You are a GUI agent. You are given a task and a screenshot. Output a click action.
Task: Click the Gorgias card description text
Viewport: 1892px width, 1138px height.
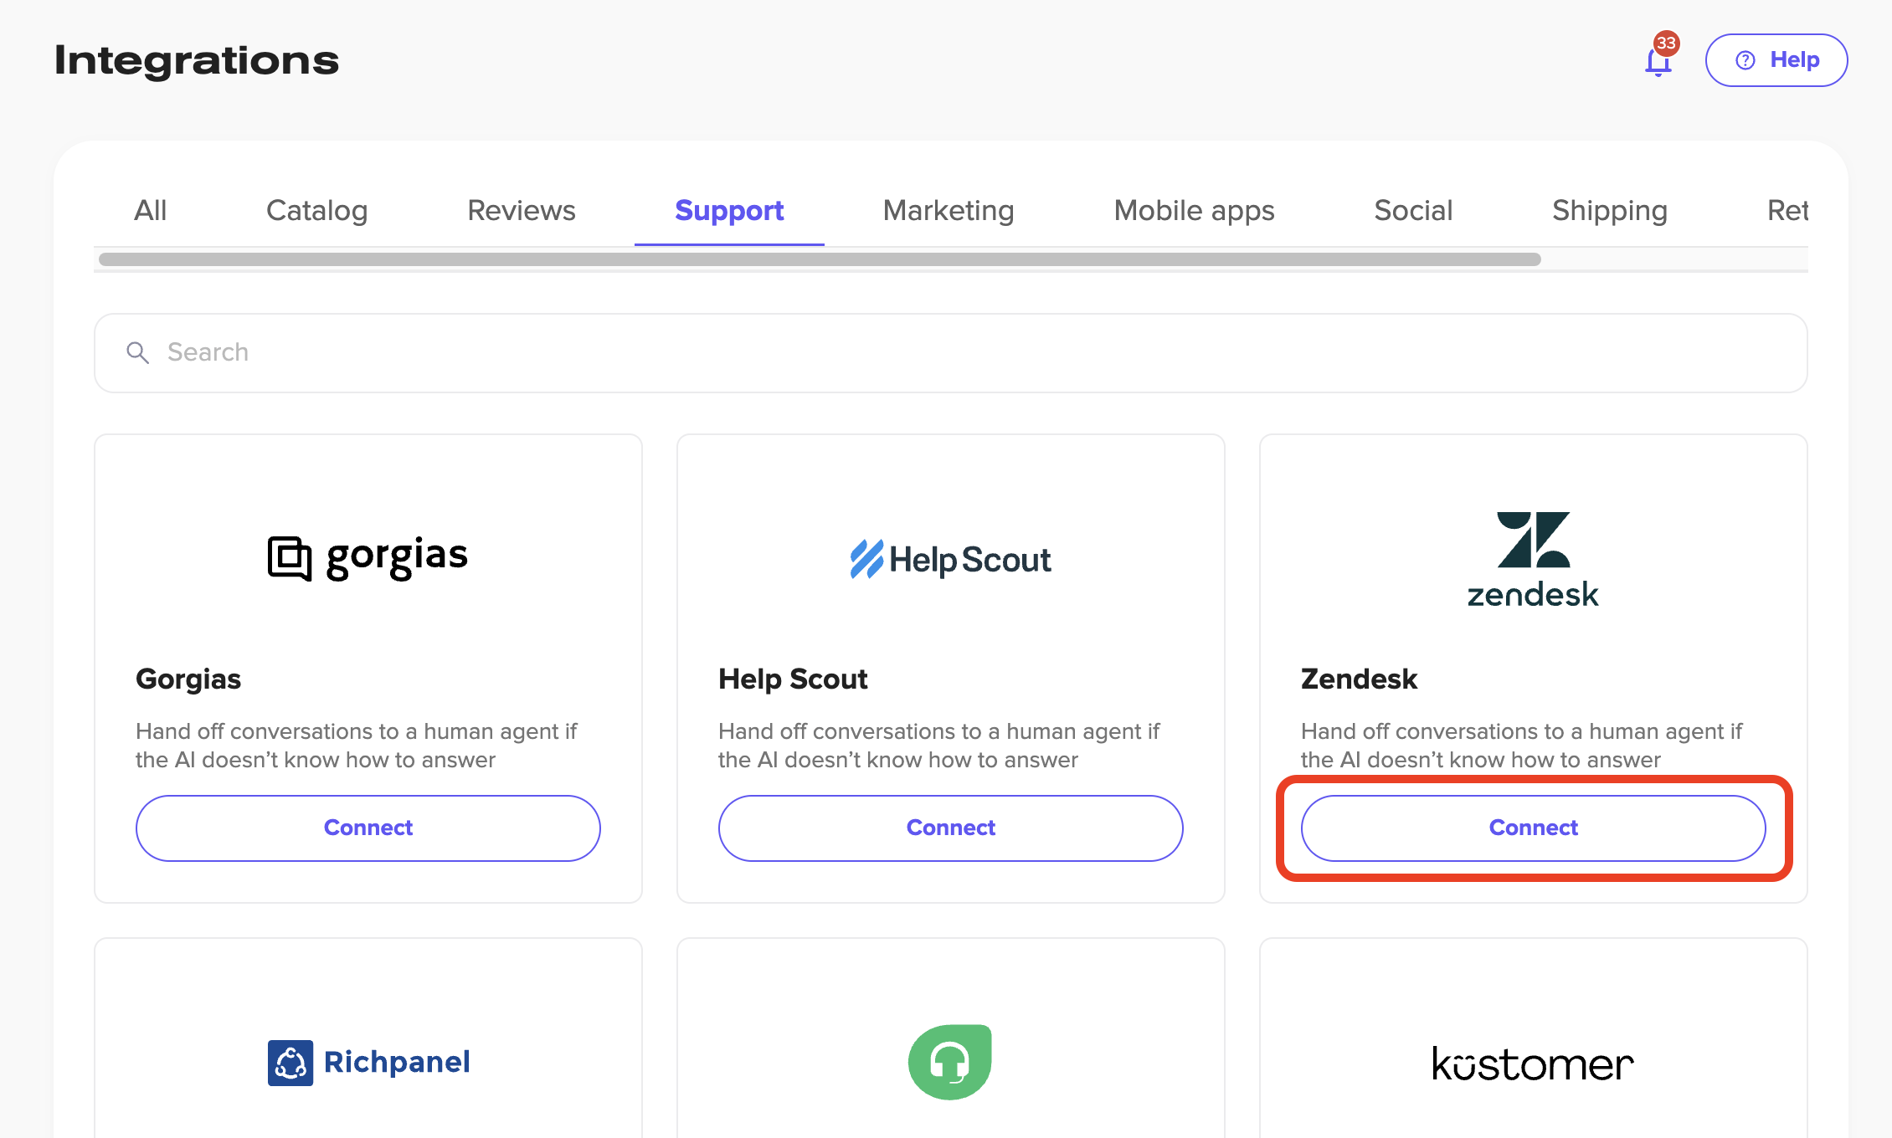[357, 746]
